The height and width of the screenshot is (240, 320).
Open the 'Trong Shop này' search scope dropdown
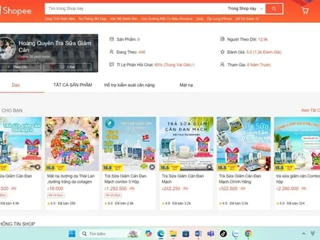[x=245, y=9]
